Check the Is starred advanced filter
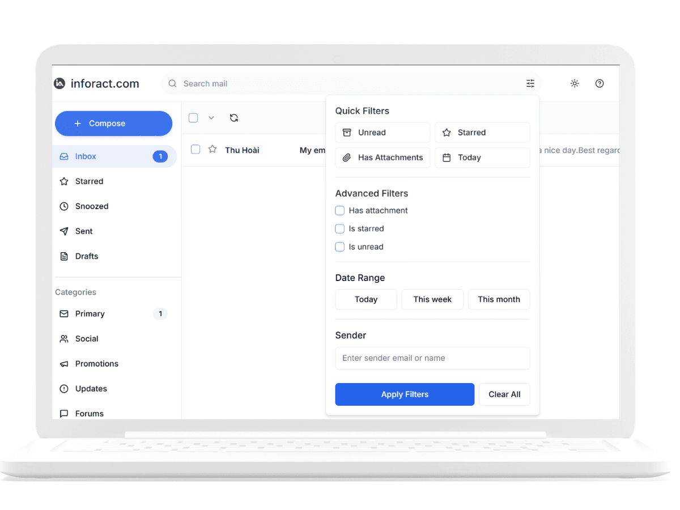Screen dimensions: 680x510 (339, 228)
